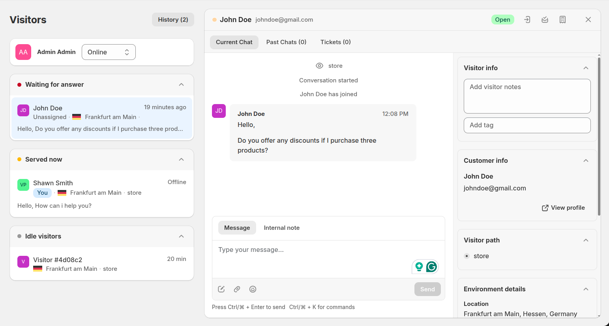
Task: Collapse the Visitor info panel
Action: (x=586, y=68)
